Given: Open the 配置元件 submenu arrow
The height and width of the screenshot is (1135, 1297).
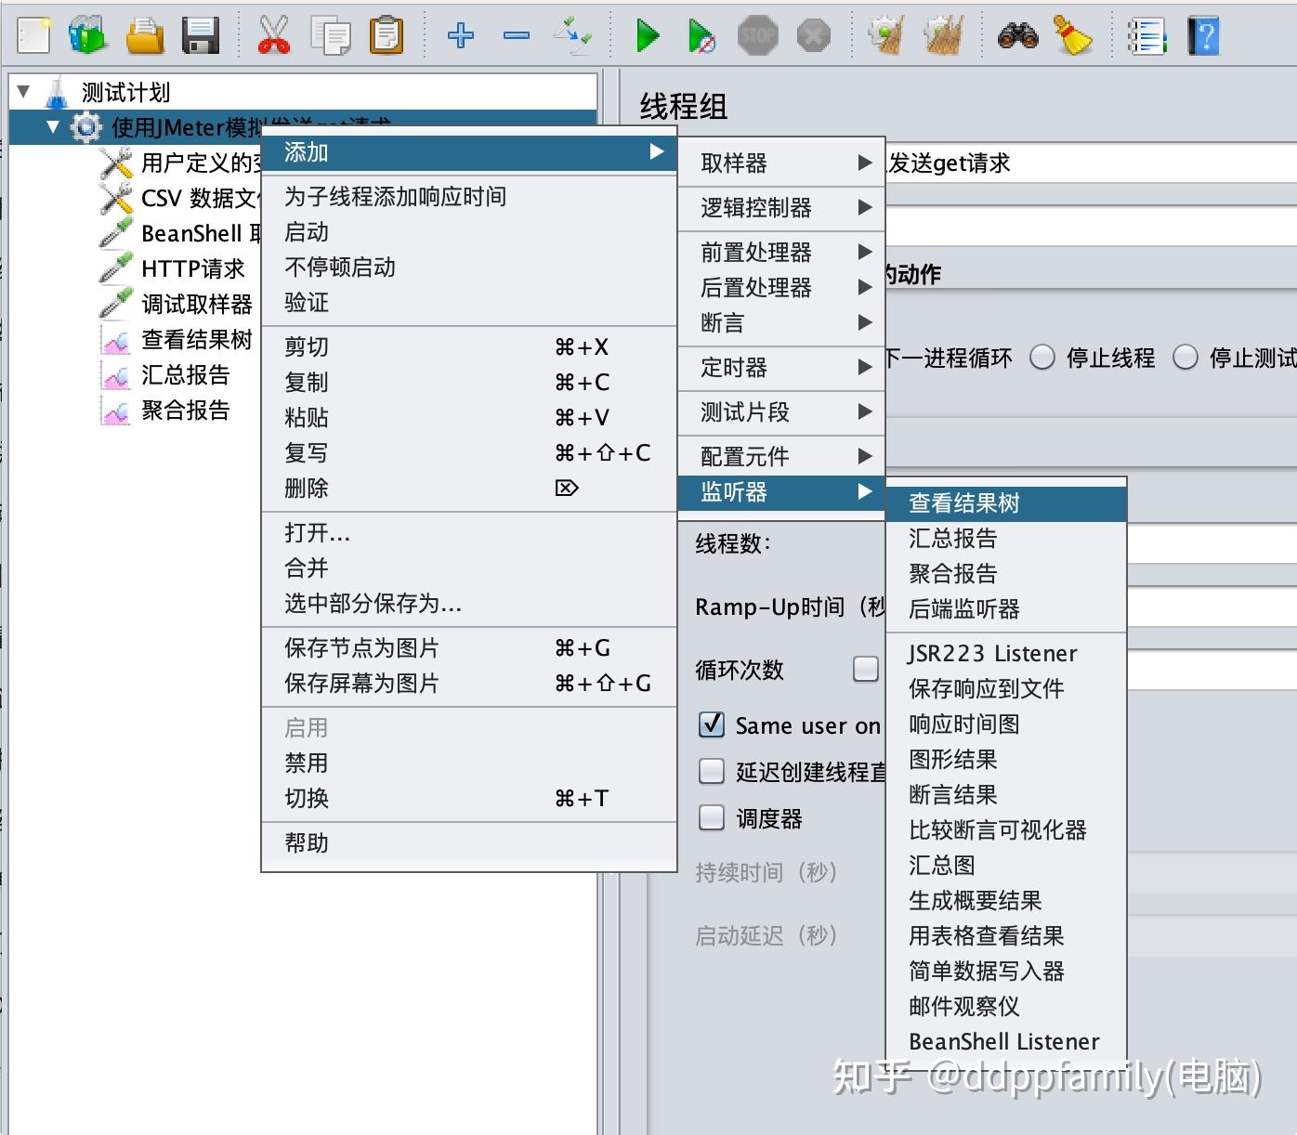Looking at the screenshot, I should 866,456.
